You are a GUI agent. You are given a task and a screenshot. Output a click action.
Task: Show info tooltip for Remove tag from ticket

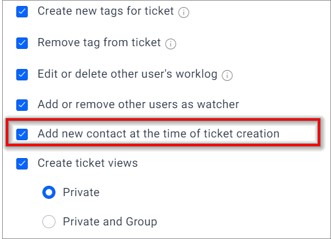(x=171, y=44)
